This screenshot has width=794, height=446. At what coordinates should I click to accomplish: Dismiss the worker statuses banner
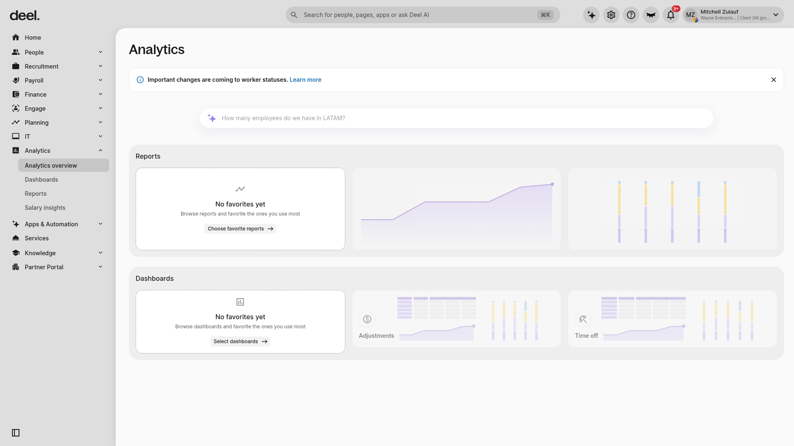tap(774, 80)
